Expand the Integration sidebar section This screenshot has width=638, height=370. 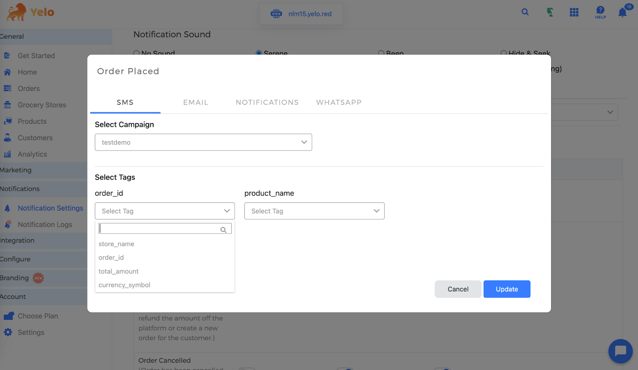(44, 241)
